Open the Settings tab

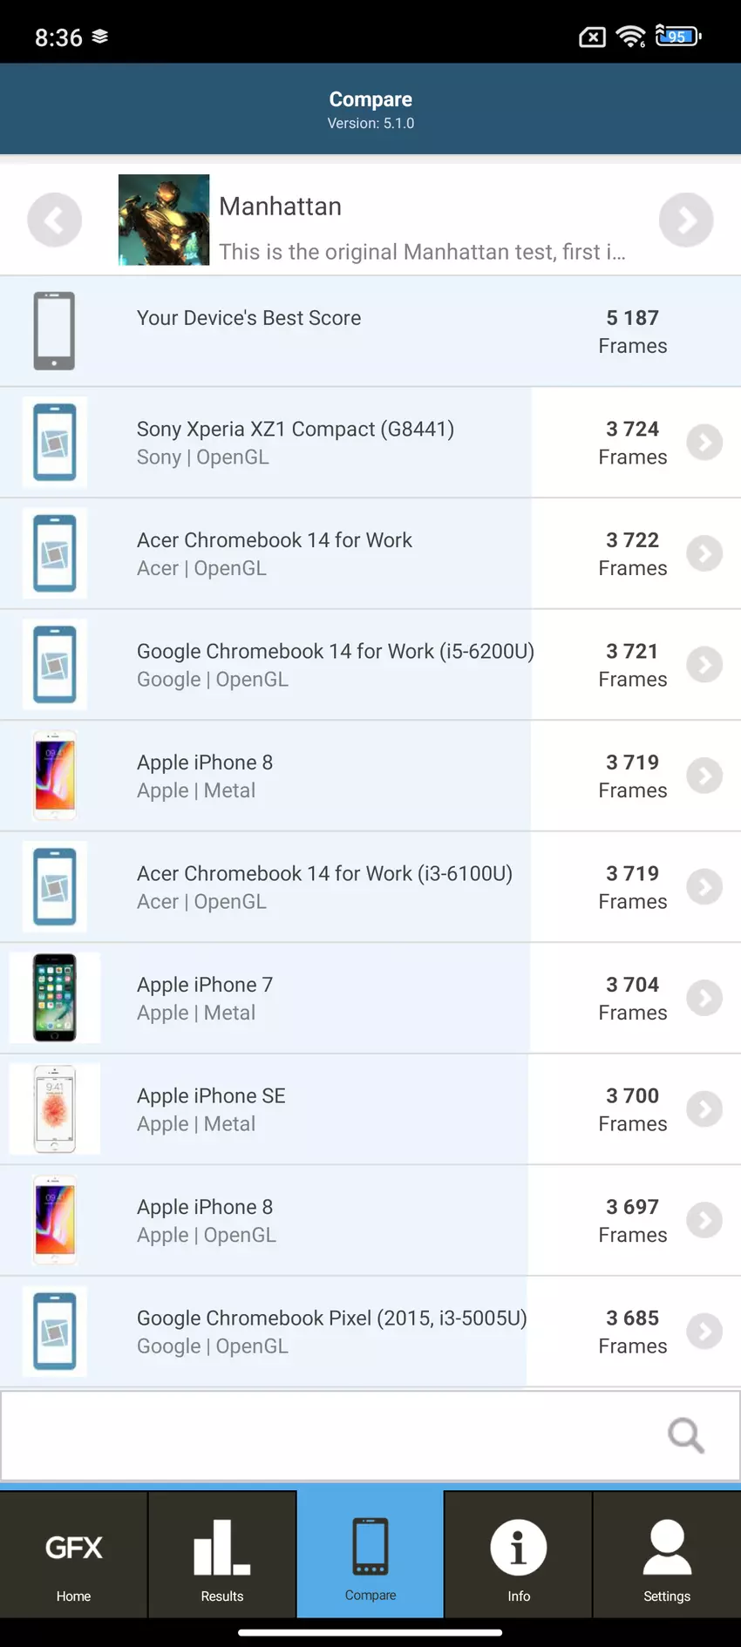click(667, 1555)
